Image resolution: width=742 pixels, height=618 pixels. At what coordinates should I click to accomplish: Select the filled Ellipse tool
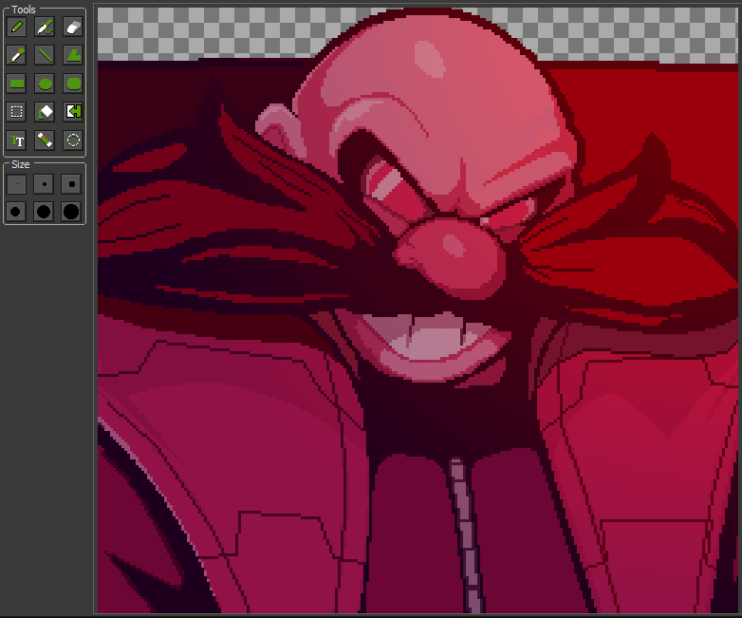click(45, 84)
